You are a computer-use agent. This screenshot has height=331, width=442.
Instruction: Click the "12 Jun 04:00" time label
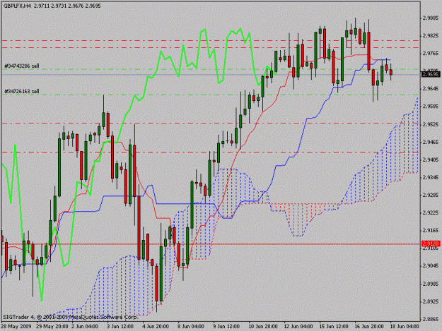pyautogui.click(x=298, y=327)
